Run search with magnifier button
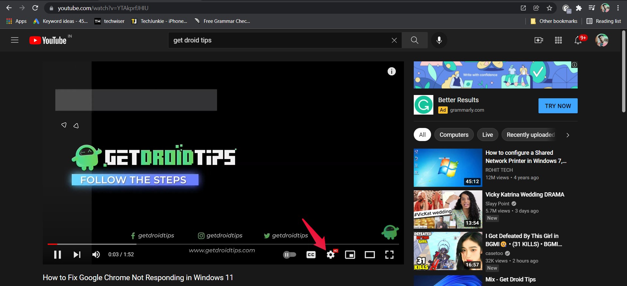627x286 pixels. pyautogui.click(x=415, y=40)
